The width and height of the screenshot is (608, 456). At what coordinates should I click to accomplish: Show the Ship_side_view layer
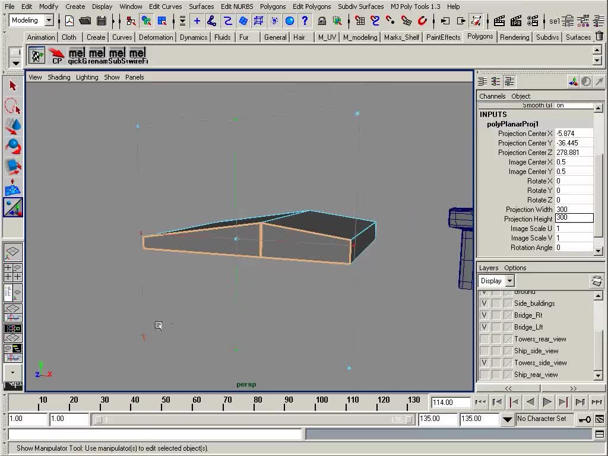point(484,351)
